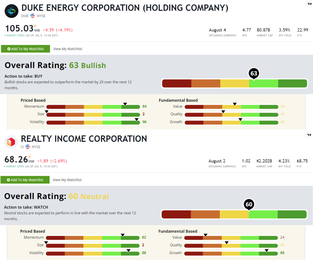Click Realty Income Value bar at 24
The height and width of the screenshot is (260, 313).
click(231, 238)
